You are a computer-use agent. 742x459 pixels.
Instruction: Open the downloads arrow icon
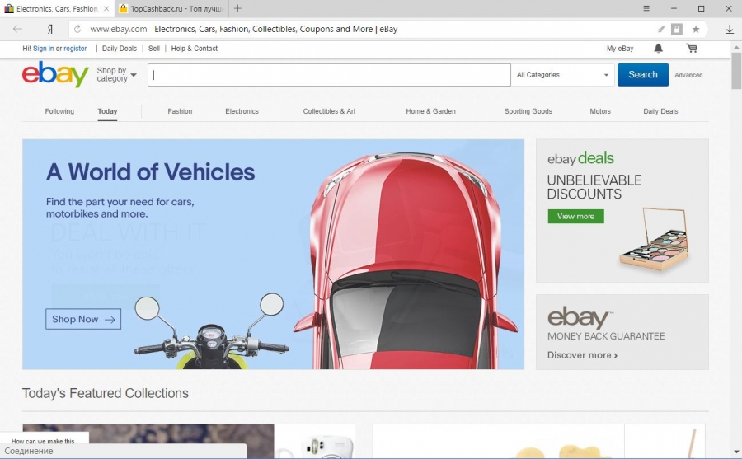730,30
